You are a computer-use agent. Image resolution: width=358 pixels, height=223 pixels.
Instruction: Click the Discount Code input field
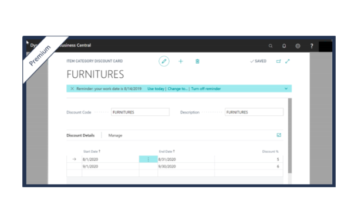140,112
